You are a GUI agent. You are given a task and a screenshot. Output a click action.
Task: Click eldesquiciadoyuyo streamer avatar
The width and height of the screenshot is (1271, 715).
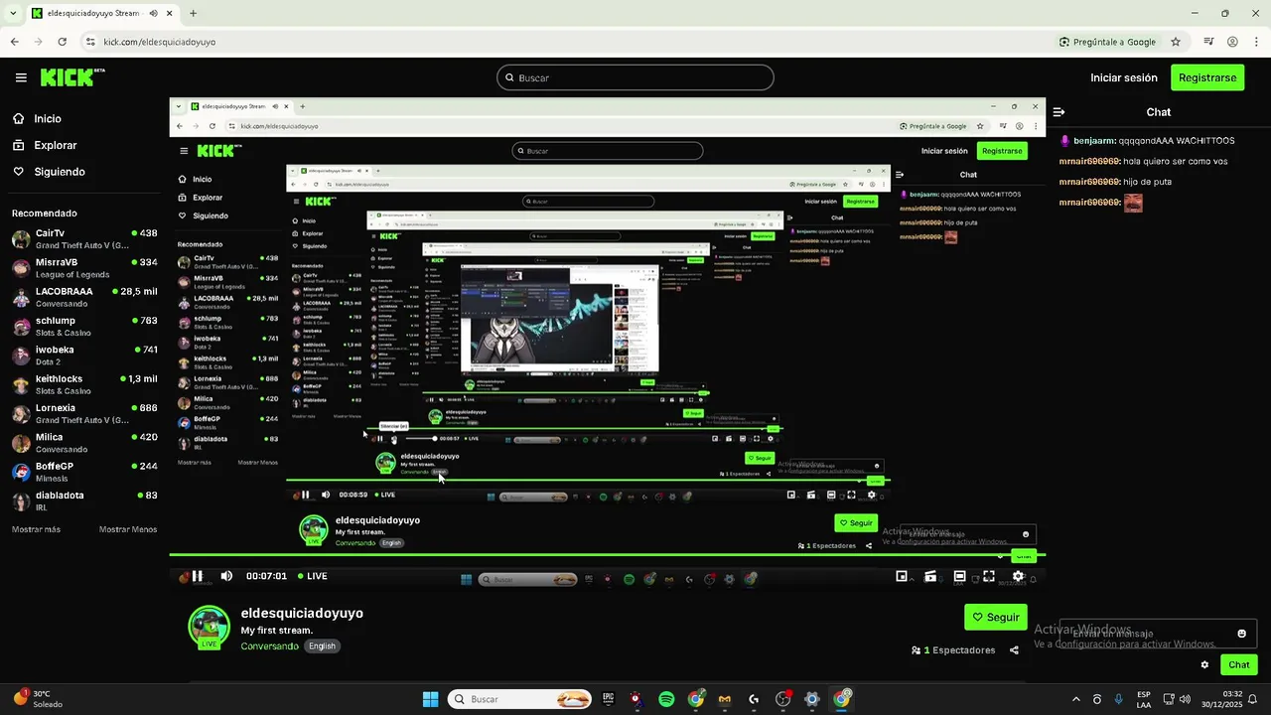[x=210, y=627]
